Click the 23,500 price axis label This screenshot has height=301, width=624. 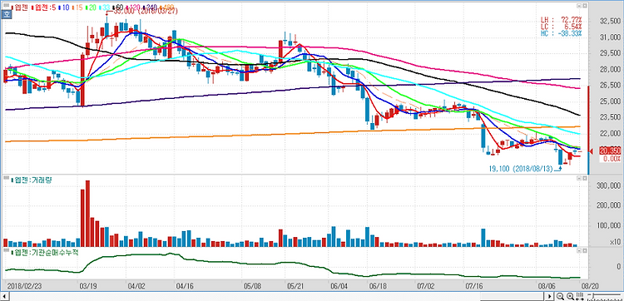[610, 117]
